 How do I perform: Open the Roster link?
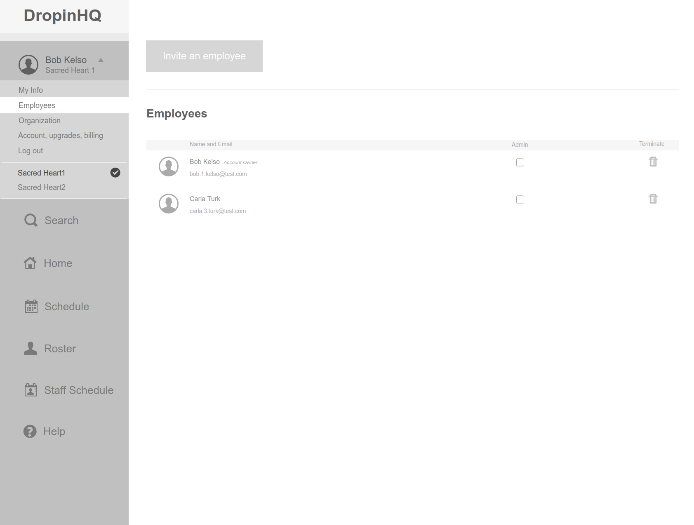(60, 349)
